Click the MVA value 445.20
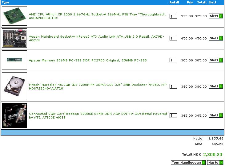 pyautogui.click(x=217, y=144)
